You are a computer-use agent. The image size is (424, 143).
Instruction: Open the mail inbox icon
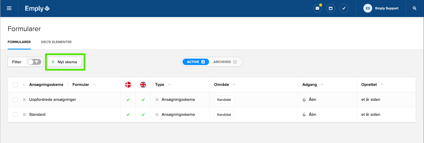click(317, 8)
